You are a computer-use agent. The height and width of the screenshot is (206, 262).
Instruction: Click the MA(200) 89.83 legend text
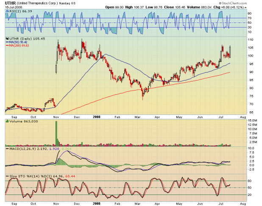click(19, 45)
